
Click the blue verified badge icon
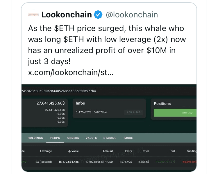pyautogui.click(x=99, y=14)
